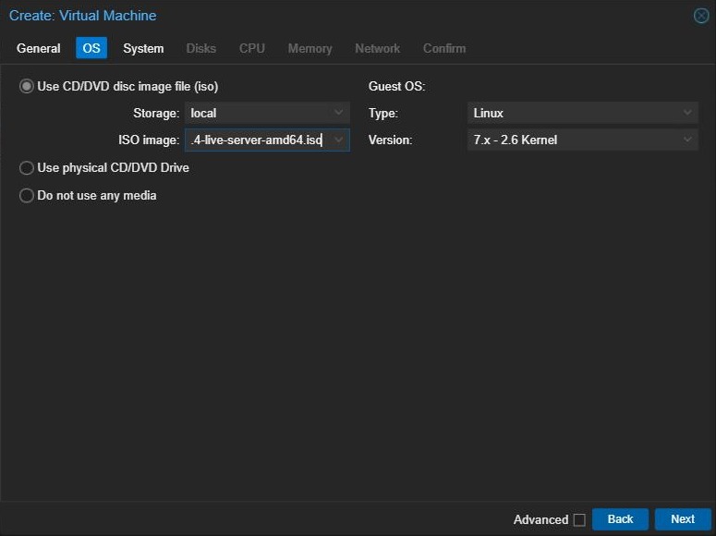This screenshot has width=716, height=536.
Task: Click the Advanced label text
Action: (541, 519)
